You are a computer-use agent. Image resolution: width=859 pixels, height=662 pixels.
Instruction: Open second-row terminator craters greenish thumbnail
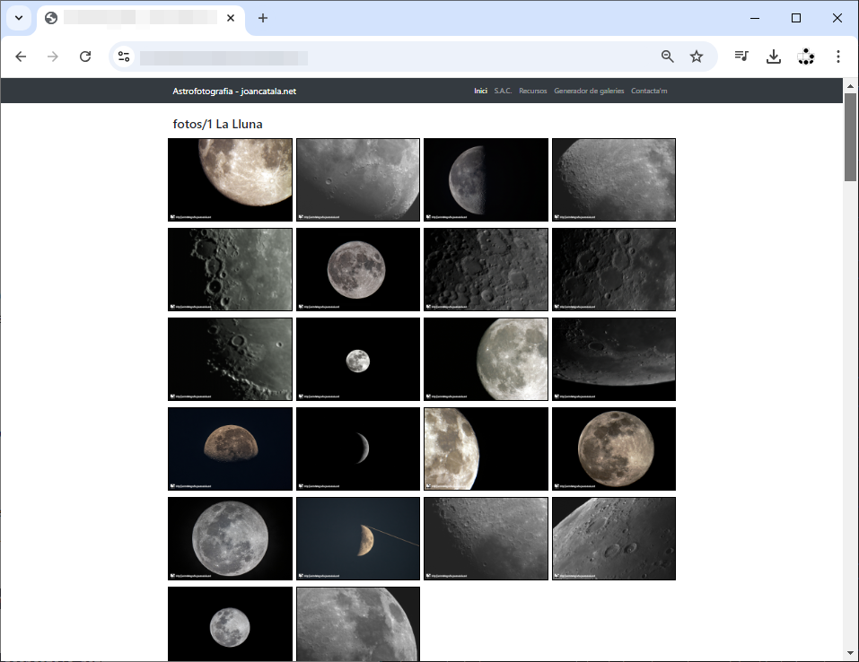230,269
